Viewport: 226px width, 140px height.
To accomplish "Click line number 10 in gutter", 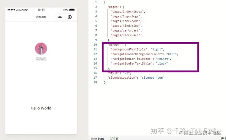I will [x=95, y=44].
